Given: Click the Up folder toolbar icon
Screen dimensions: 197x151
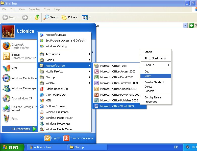Looking at the screenshot, I should pos(37,17).
